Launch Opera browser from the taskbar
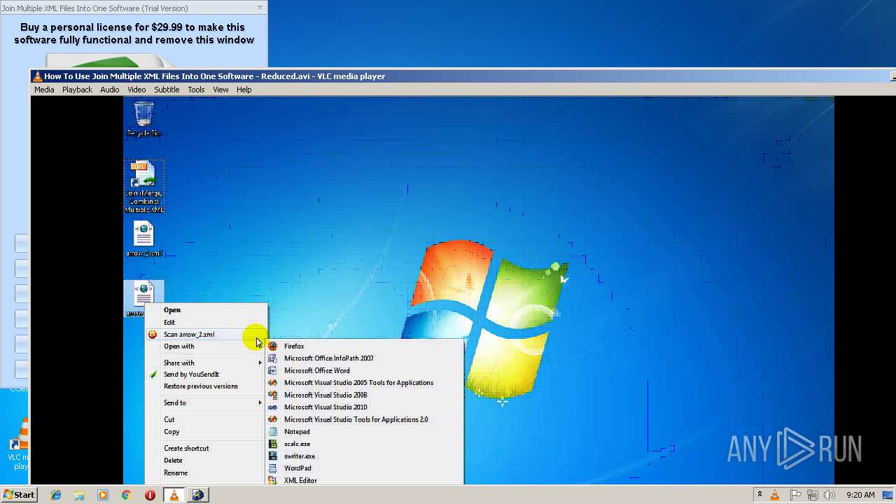Image resolution: width=896 pixels, height=504 pixels. point(150,495)
